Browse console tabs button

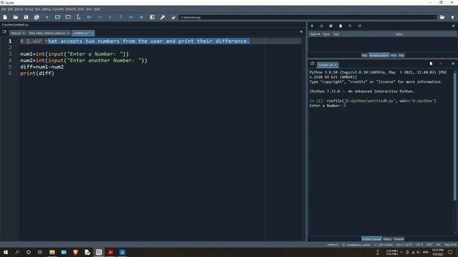point(312,64)
